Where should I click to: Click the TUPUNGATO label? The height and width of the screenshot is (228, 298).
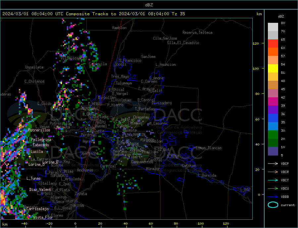(x=59, y=176)
